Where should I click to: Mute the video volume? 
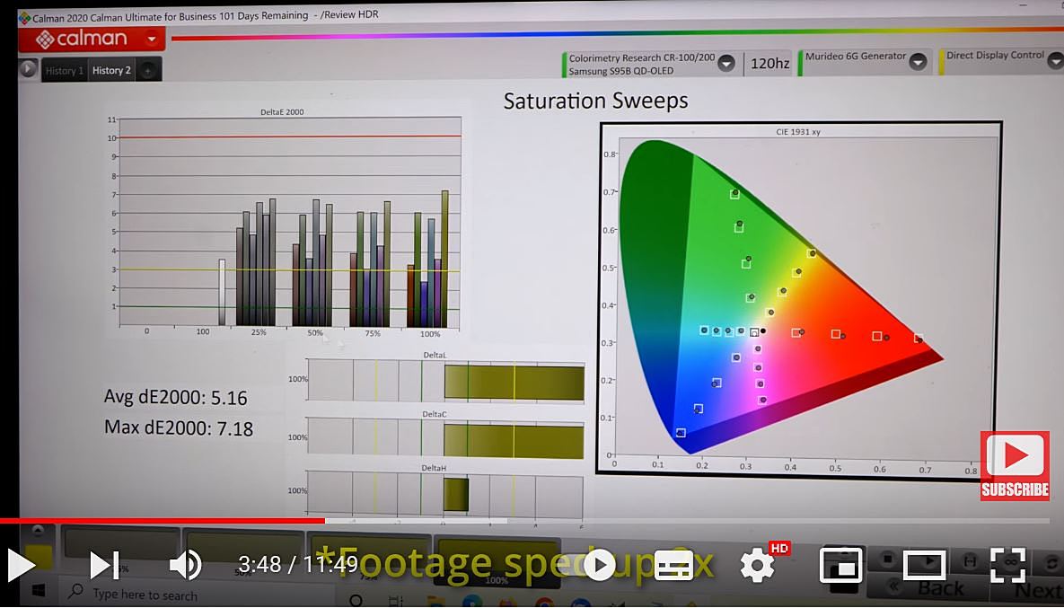click(185, 565)
